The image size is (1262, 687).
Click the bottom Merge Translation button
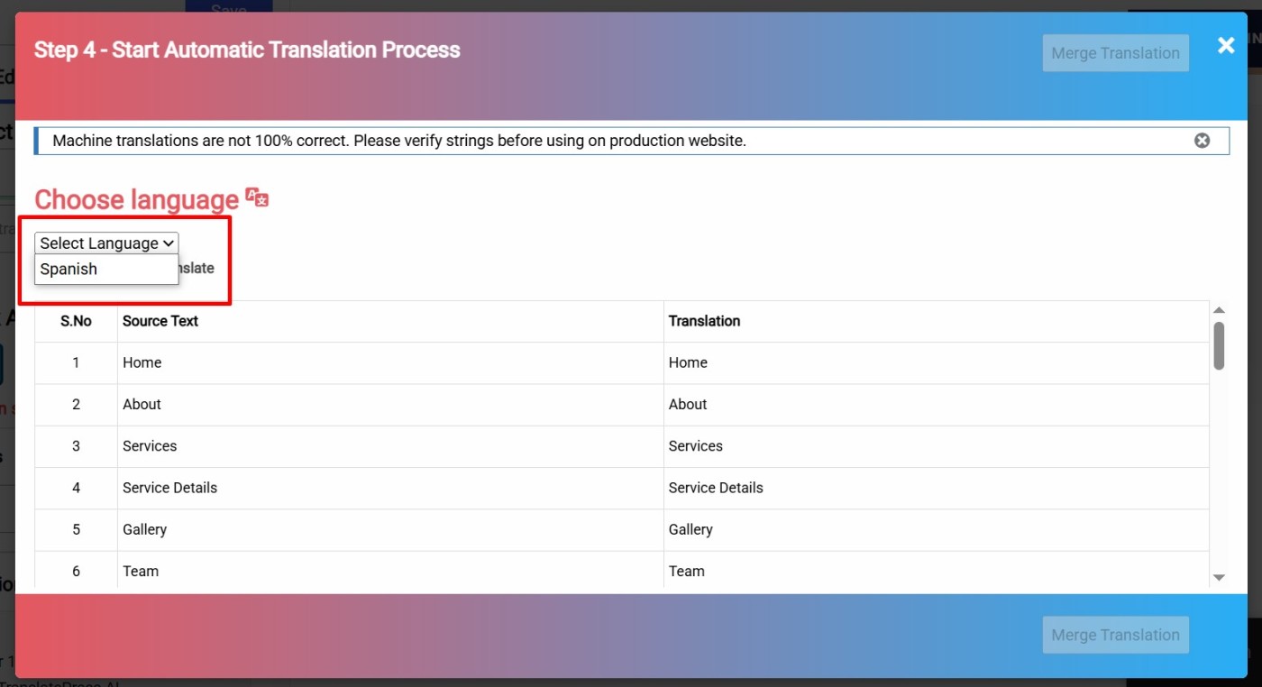(1115, 635)
